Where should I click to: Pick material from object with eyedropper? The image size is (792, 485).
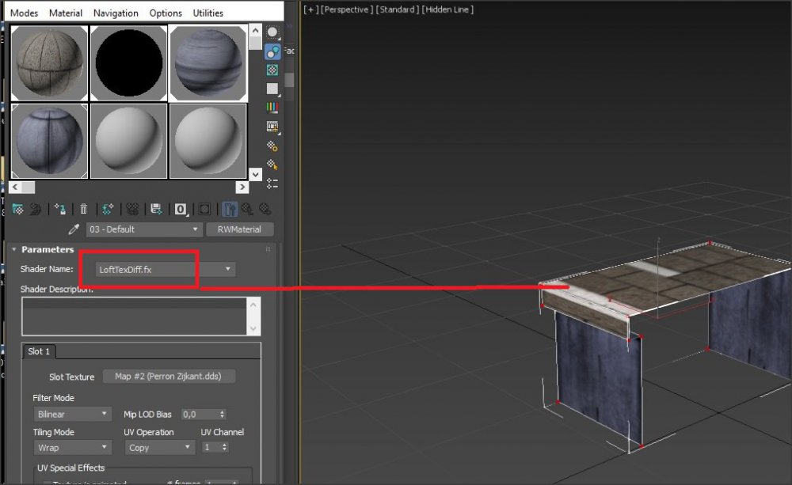[74, 229]
